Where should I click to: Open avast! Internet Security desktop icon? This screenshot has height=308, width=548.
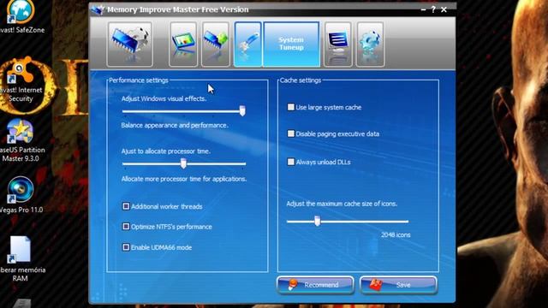point(21,80)
